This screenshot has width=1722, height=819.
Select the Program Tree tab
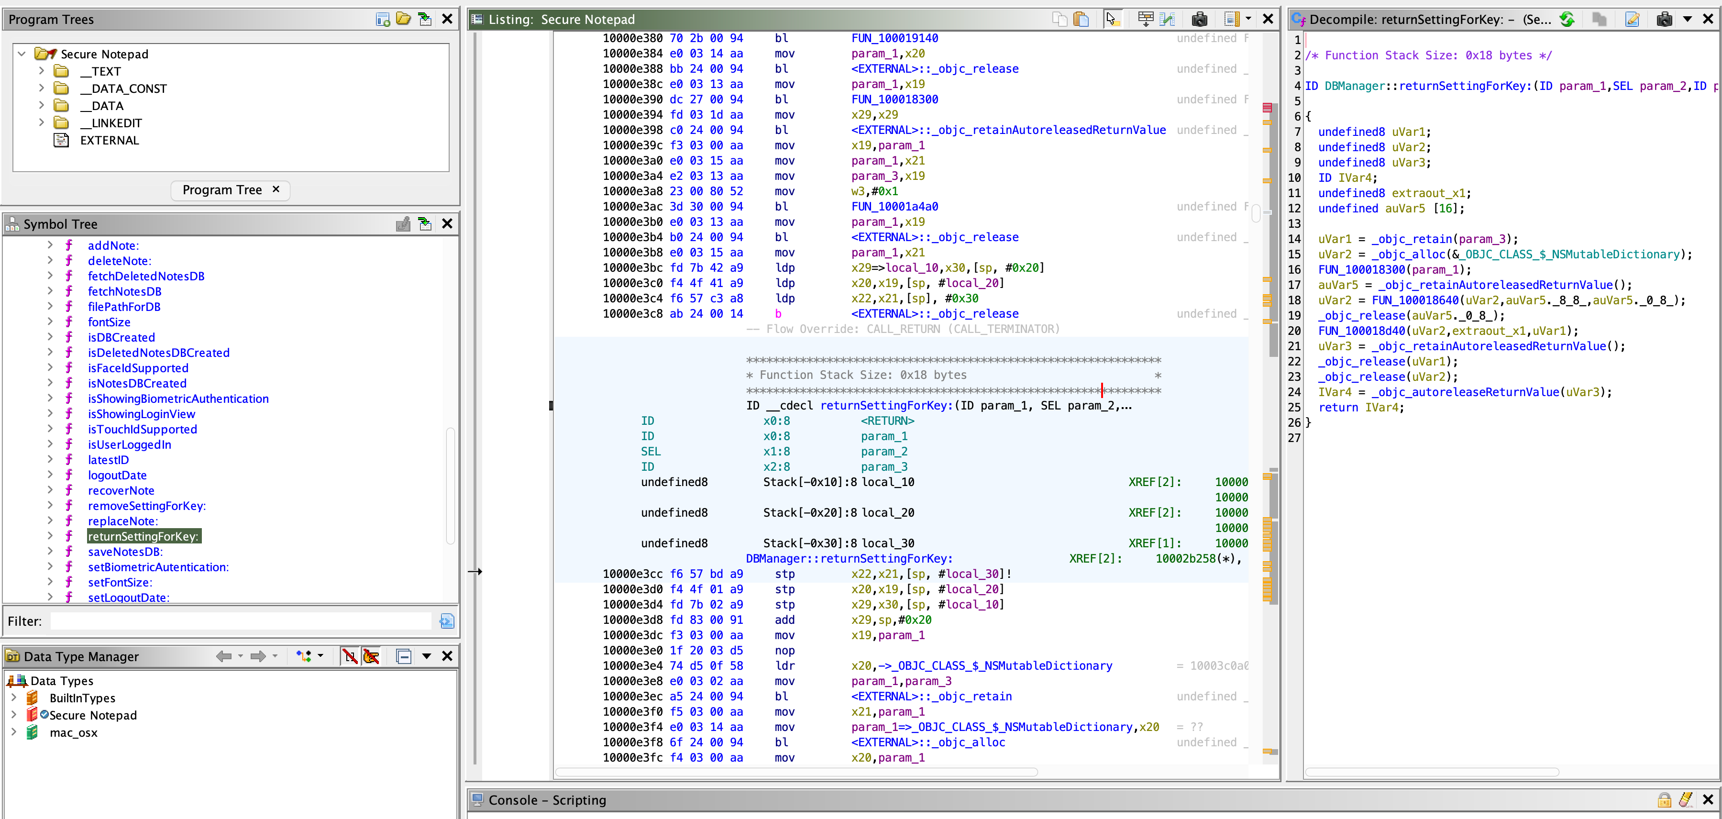(222, 190)
